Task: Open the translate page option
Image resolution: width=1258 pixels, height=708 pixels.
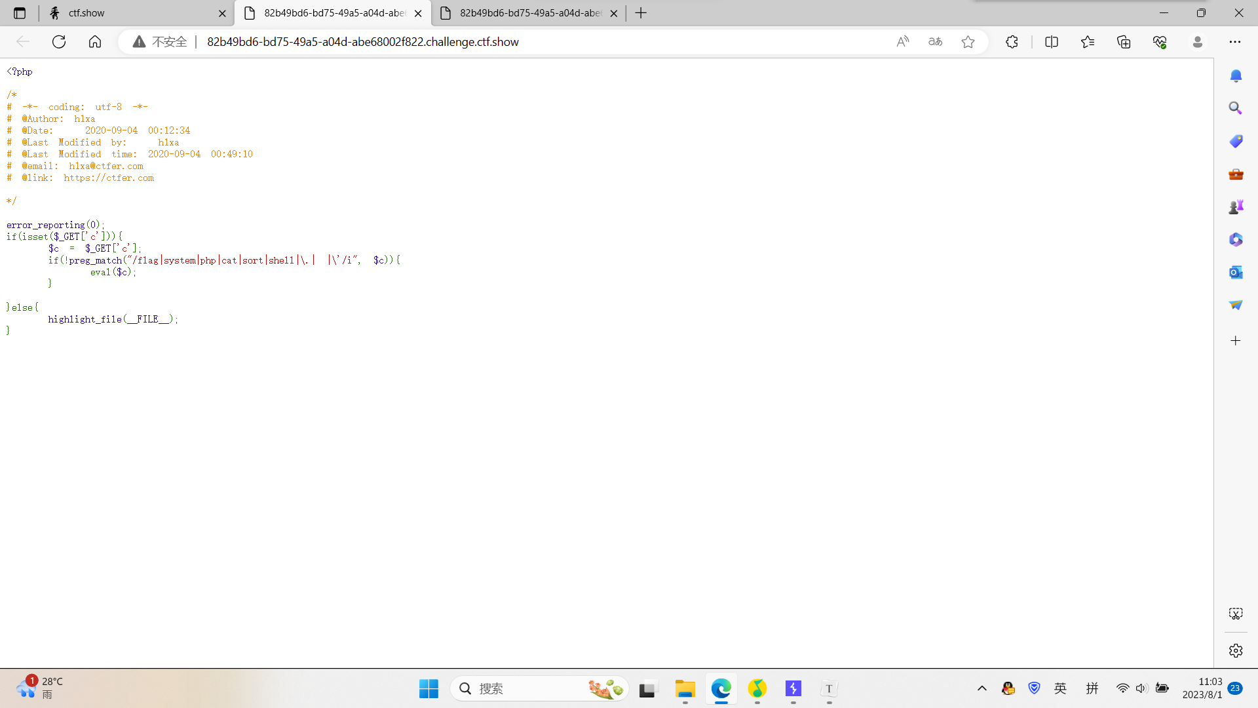Action: (x=936, y=42)
